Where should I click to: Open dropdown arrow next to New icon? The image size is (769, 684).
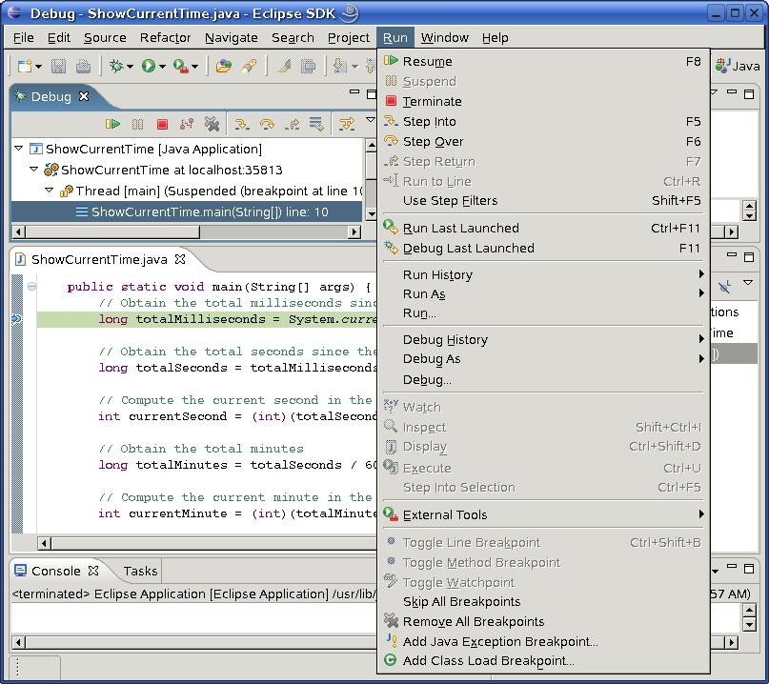pyautogui.click(x=38, y=66)
